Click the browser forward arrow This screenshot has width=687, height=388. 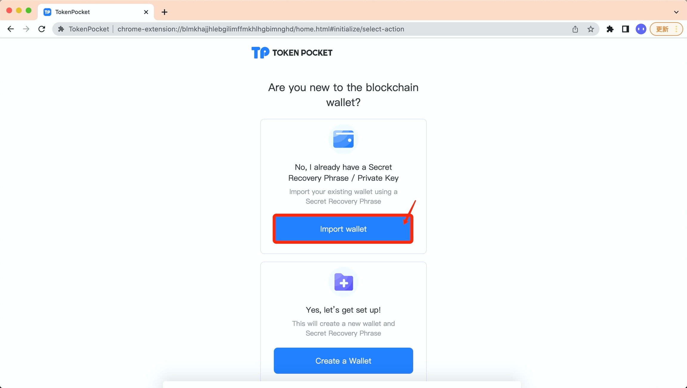26,29
